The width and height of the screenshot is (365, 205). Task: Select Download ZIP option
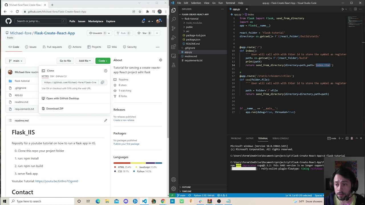[x=55, y=108]
